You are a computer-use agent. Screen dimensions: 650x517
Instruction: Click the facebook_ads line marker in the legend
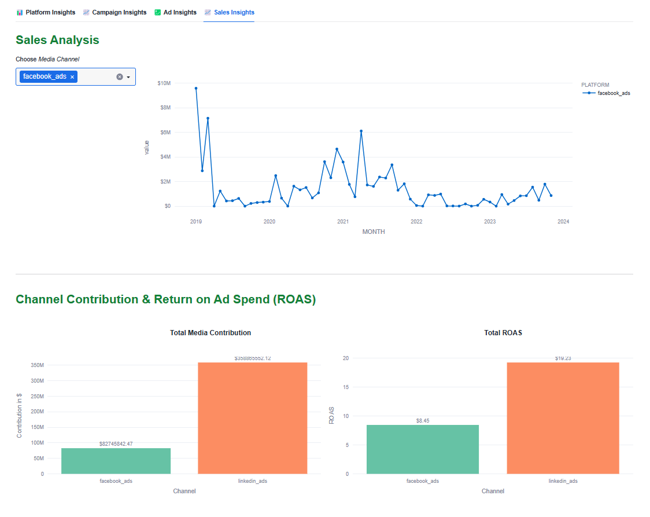click(589, 93)
